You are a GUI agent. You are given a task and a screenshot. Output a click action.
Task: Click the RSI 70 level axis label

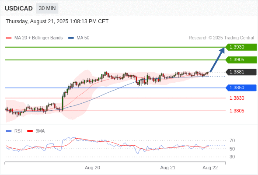click(x=232, y=140)
